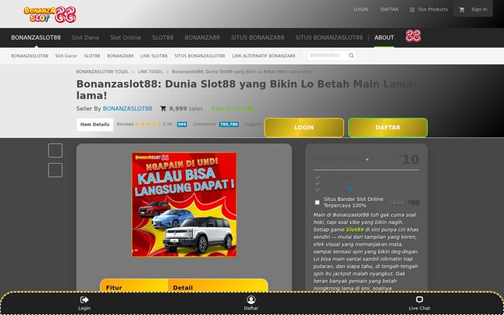The width and height of the screenshot is (504, 315).
Task: Click the page title Bonanzaslot88: Dunia Slot88
Action: pyautogui.click(x=246, y=90)
